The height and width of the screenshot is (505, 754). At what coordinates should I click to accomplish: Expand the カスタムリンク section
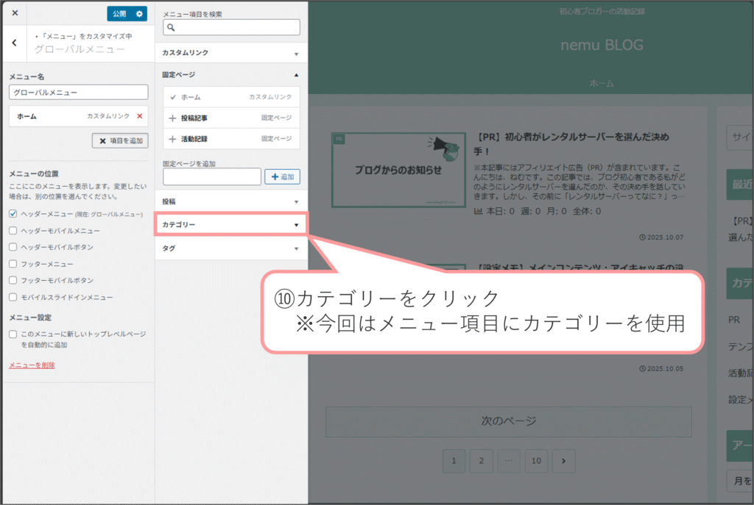[x=230, y=54]
